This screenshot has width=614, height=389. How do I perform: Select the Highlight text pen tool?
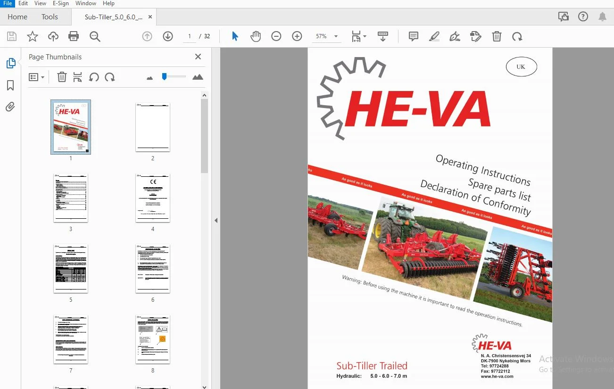[434, 36]
